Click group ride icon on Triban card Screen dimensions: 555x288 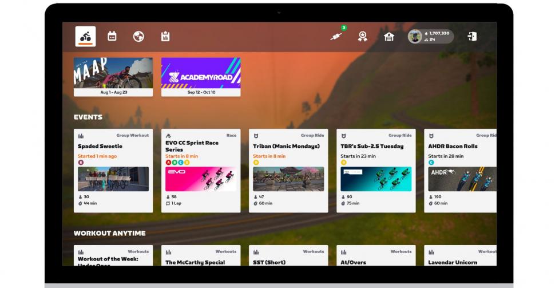click(x=256, y=136)
